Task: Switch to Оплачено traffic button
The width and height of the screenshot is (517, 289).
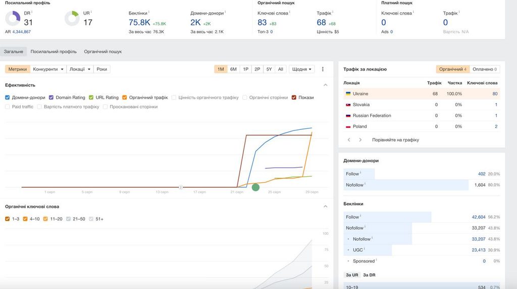Action: [485, 69]
